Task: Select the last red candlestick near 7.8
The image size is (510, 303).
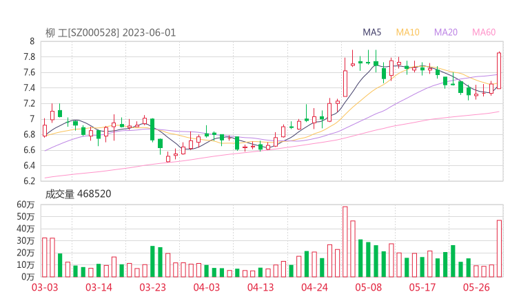Action: click(x=499, y=70)
